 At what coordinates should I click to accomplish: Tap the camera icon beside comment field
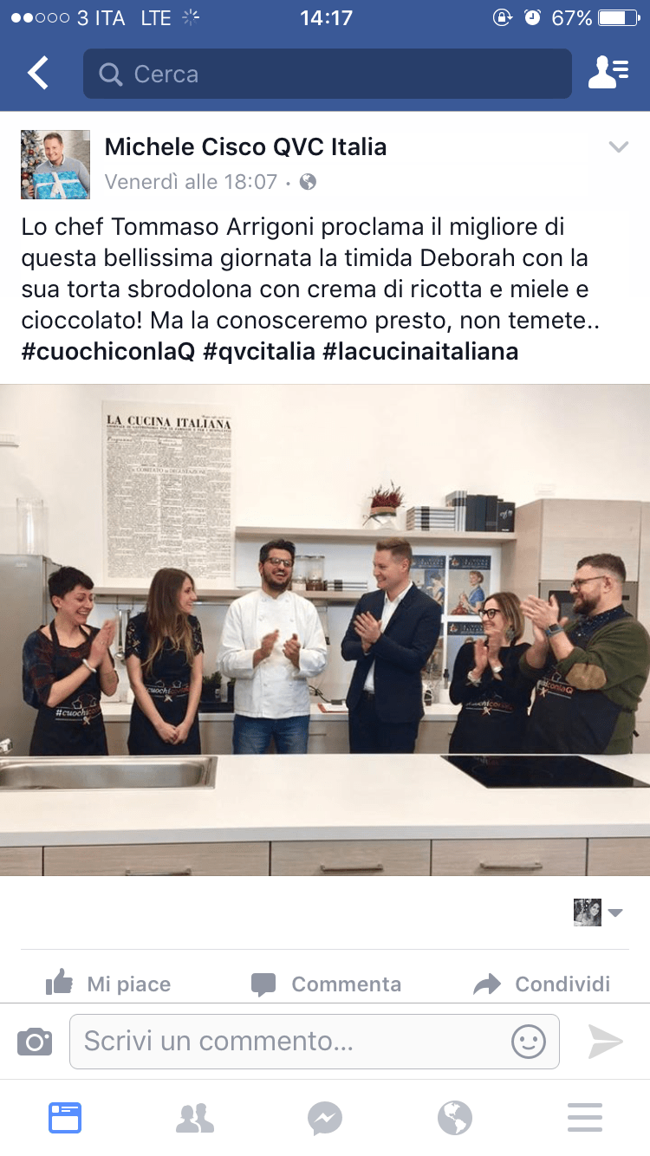[35, 1041]
